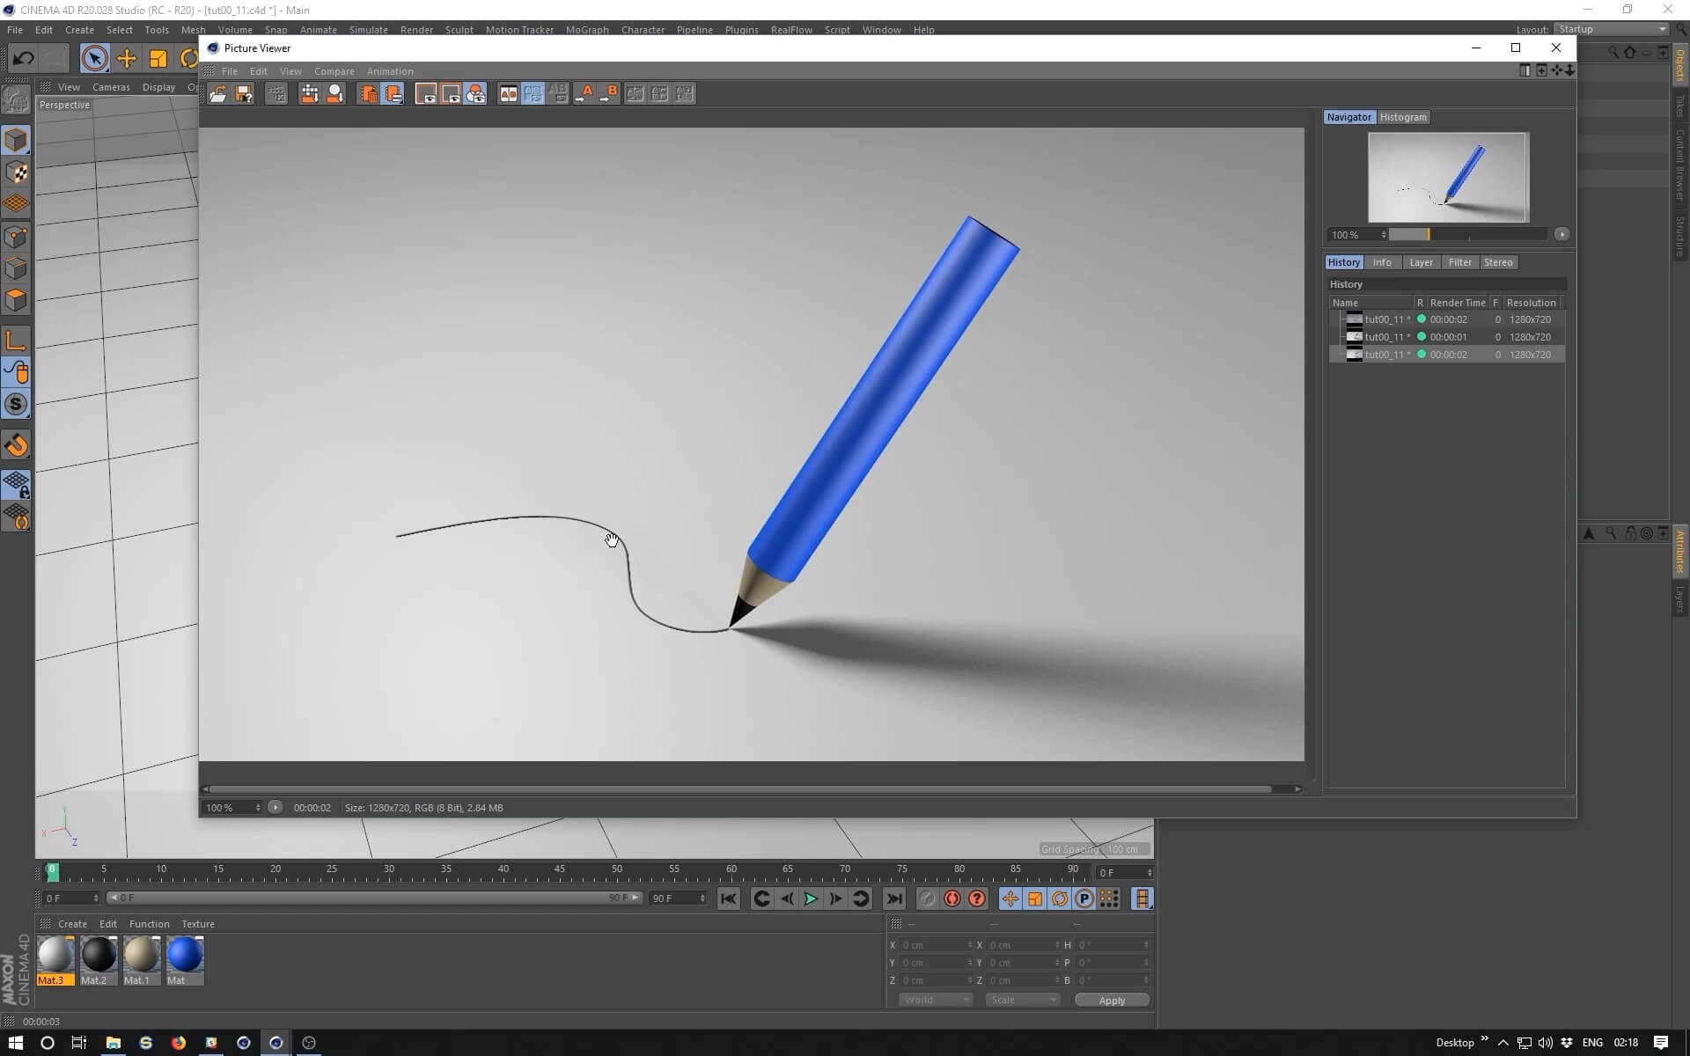Open the Layout Startup dropdown
The image size is (1690, 1056).
pos(1612,29)
